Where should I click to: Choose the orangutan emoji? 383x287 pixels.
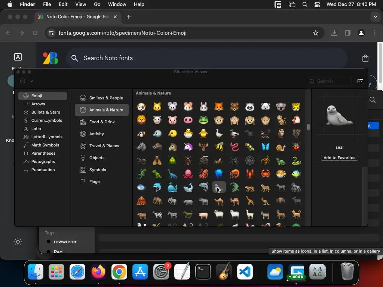(141, 201)
